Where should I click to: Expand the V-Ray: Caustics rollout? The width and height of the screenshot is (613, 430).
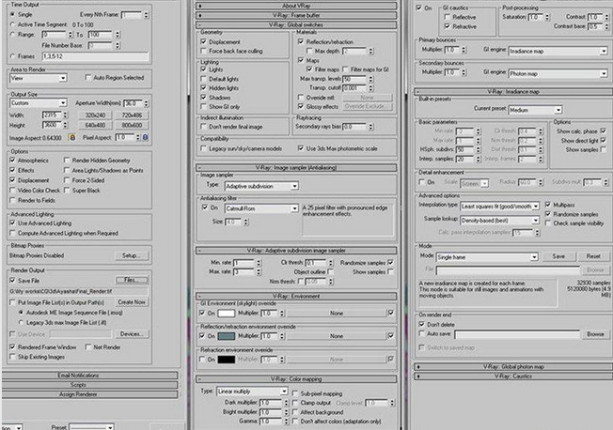click(x=513, y=376)
